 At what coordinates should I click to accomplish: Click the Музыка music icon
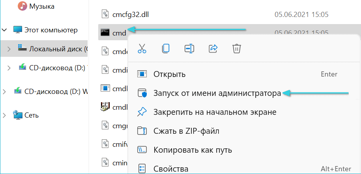pyautogui.click(x=22, y=6)
